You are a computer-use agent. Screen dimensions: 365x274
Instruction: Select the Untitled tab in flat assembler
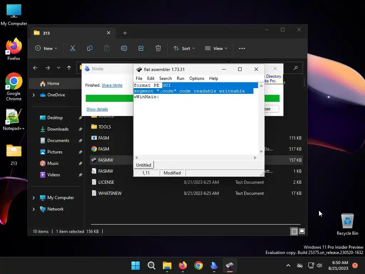click(143, 165)
